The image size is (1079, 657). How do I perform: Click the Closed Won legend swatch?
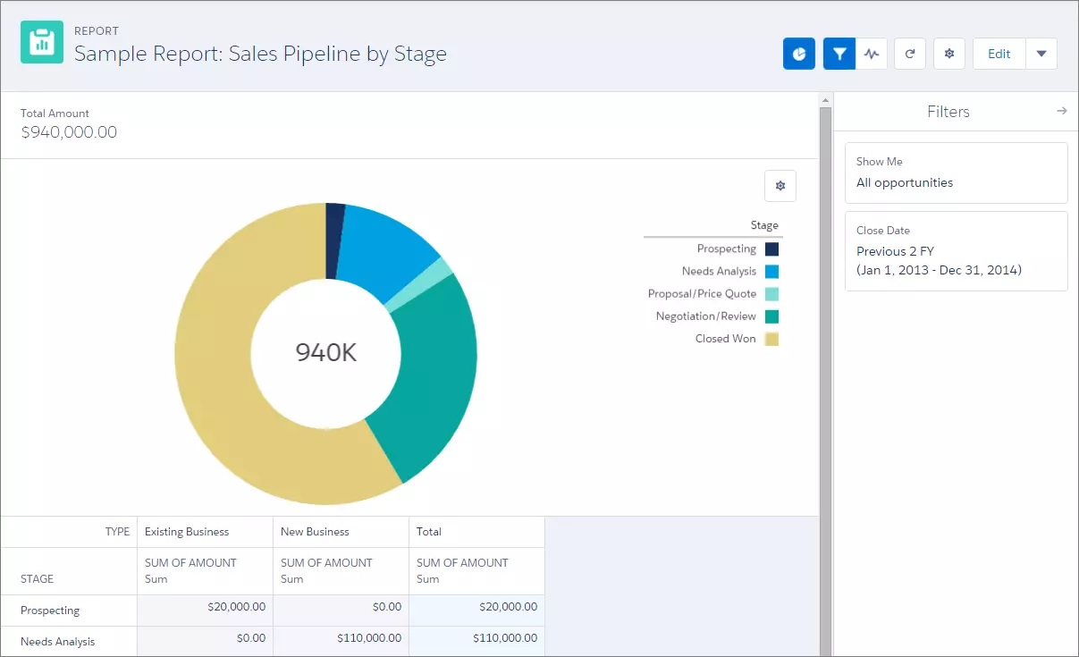click(771, 339)
